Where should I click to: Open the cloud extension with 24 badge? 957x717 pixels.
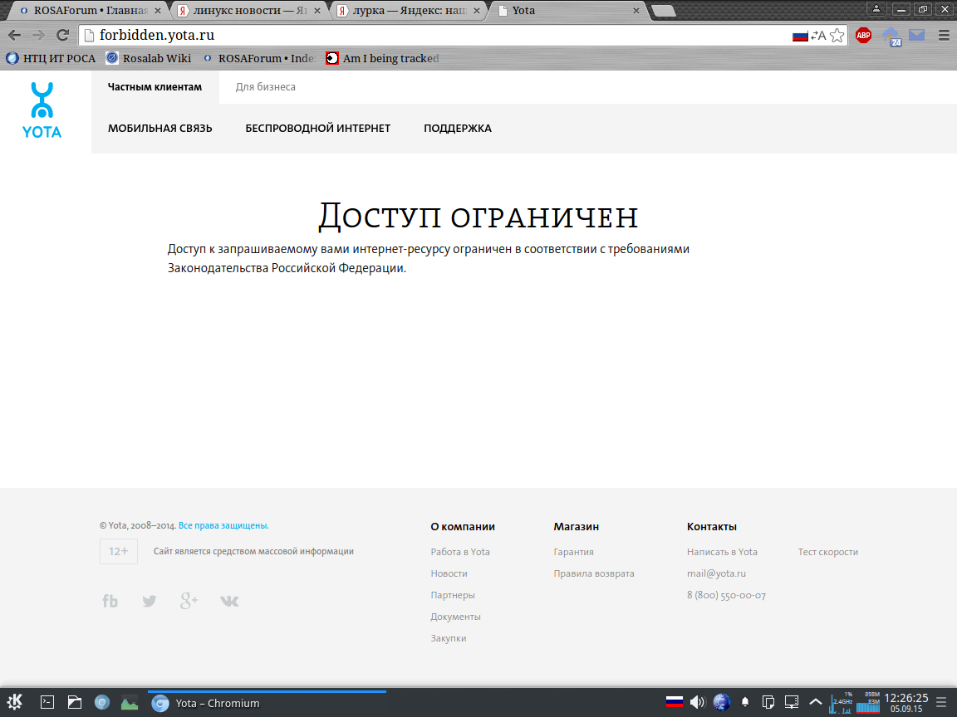891,37
